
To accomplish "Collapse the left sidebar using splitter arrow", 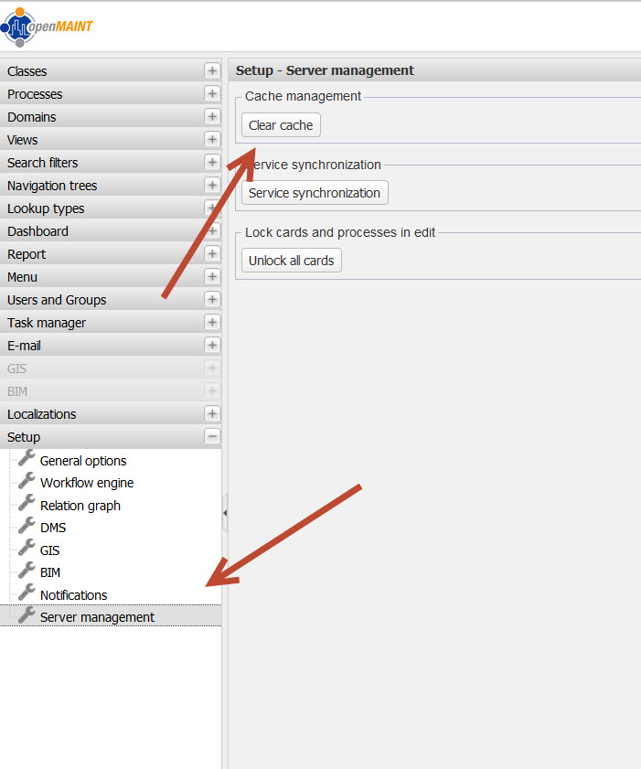I will 225,514.
